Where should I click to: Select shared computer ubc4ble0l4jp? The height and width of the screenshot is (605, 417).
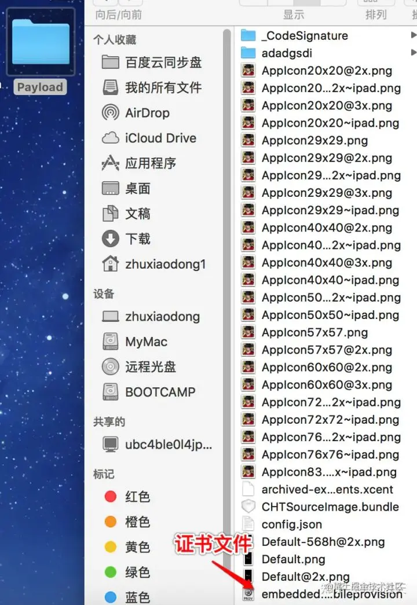coord(157,444)
